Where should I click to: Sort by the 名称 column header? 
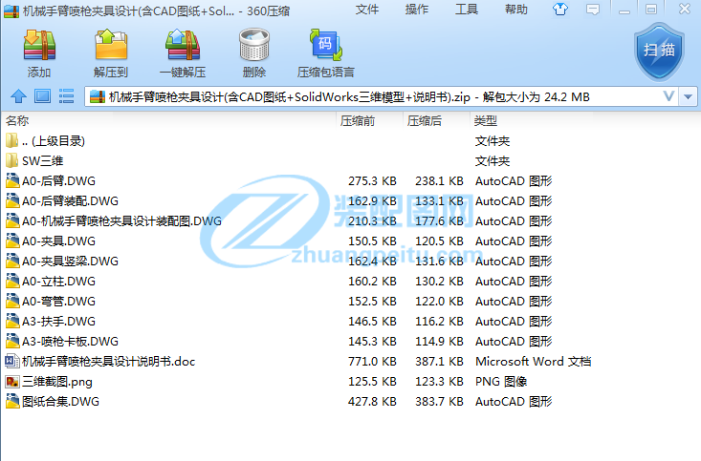pos(17,120)
